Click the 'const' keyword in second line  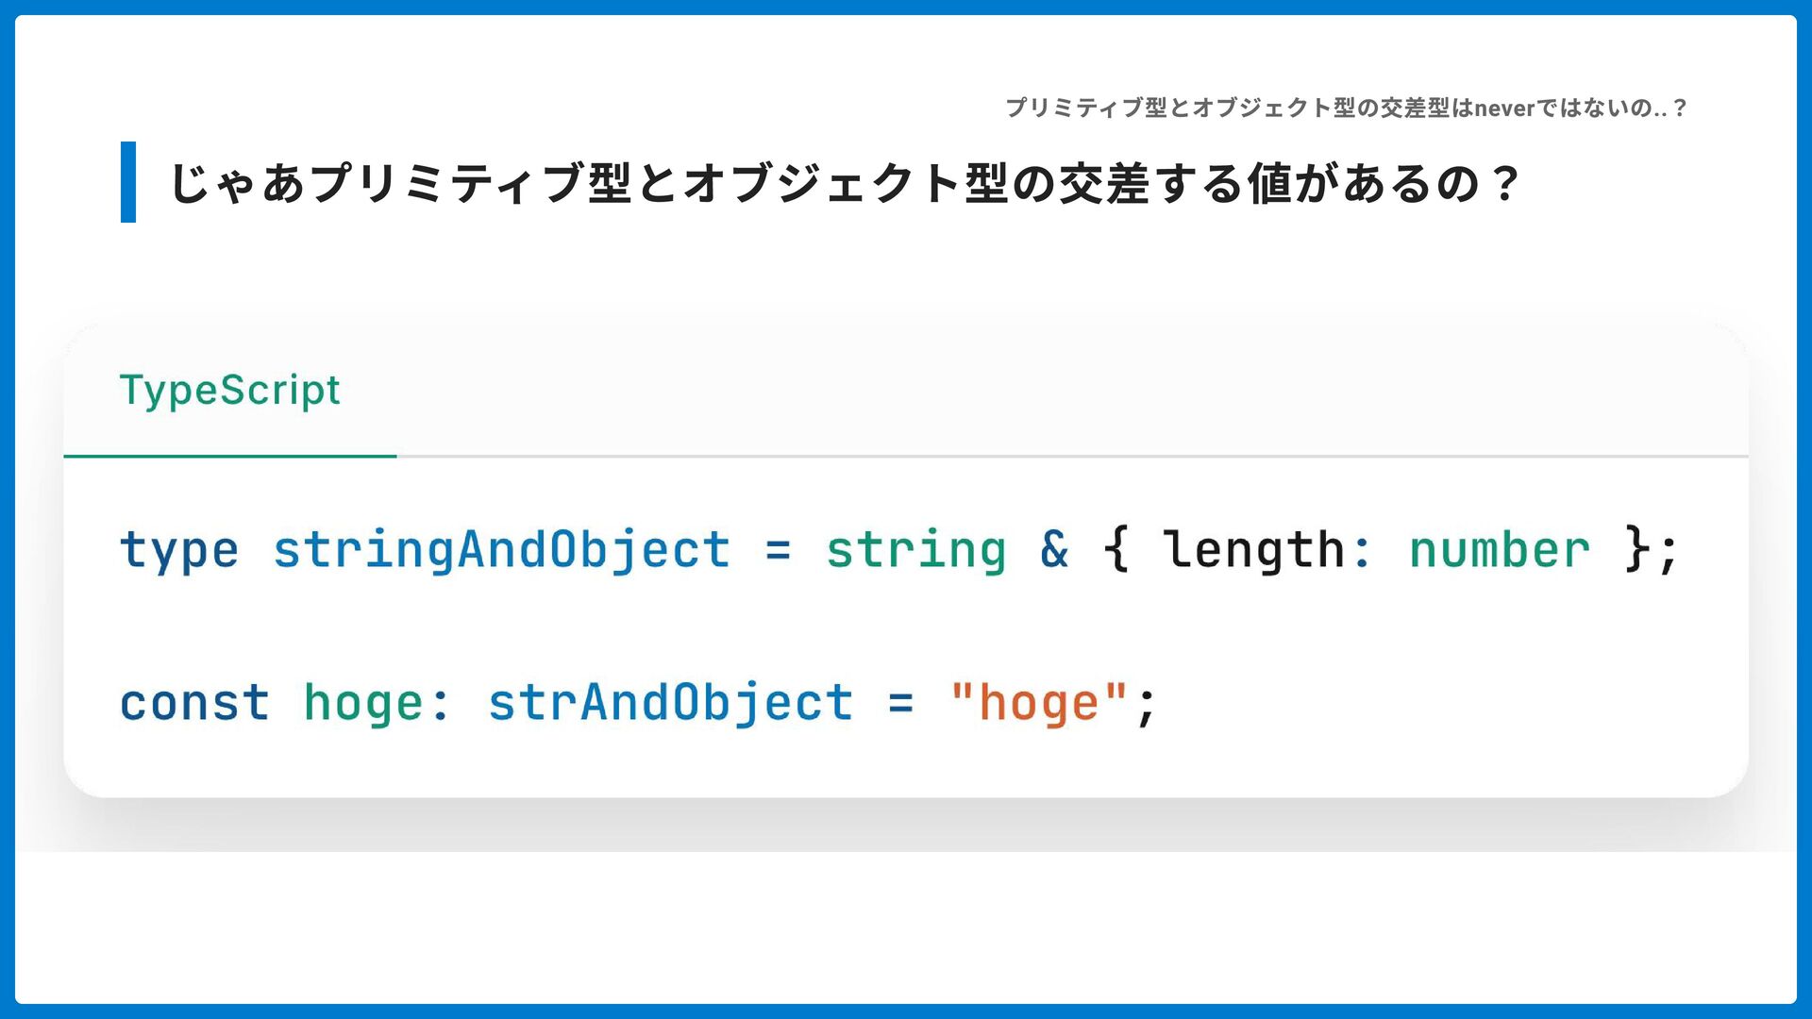(x=194, y=703)
